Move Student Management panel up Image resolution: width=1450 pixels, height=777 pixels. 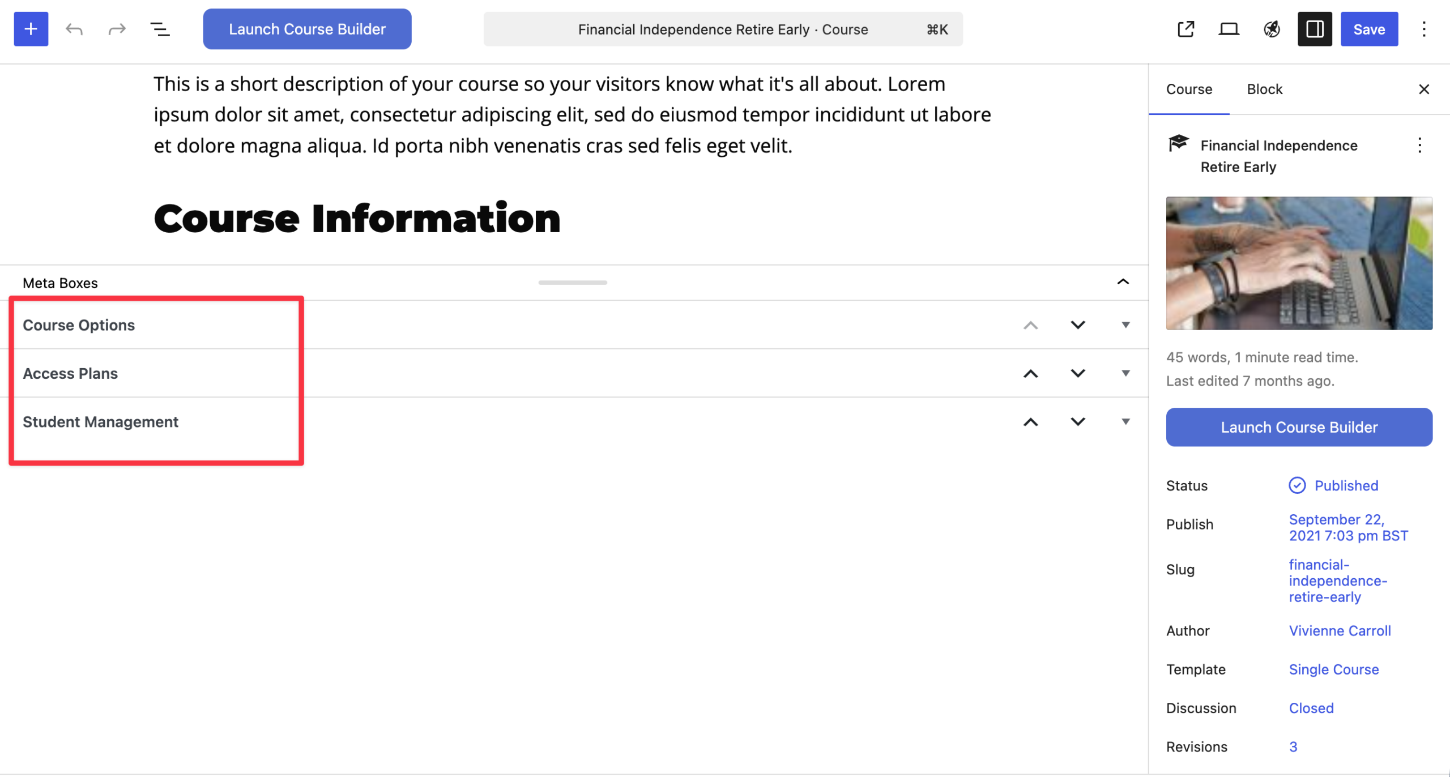pyautogui.click(x=1031, y=421)
